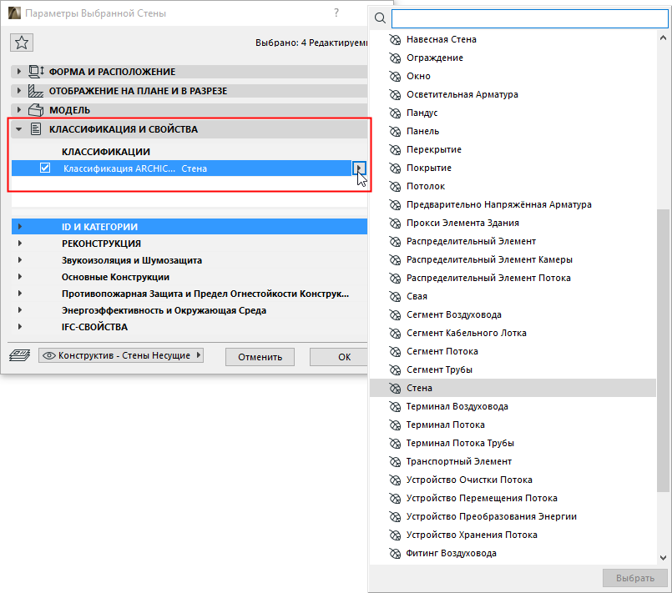672x593 pixels.
Task: Select Прокси Элемента Здания entry
Action: click(x=513, y=223)
